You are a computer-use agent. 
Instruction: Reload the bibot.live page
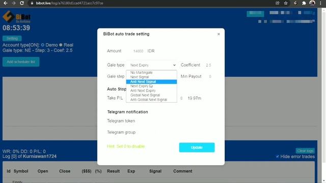pyautogui.click(x=22, y=3)
